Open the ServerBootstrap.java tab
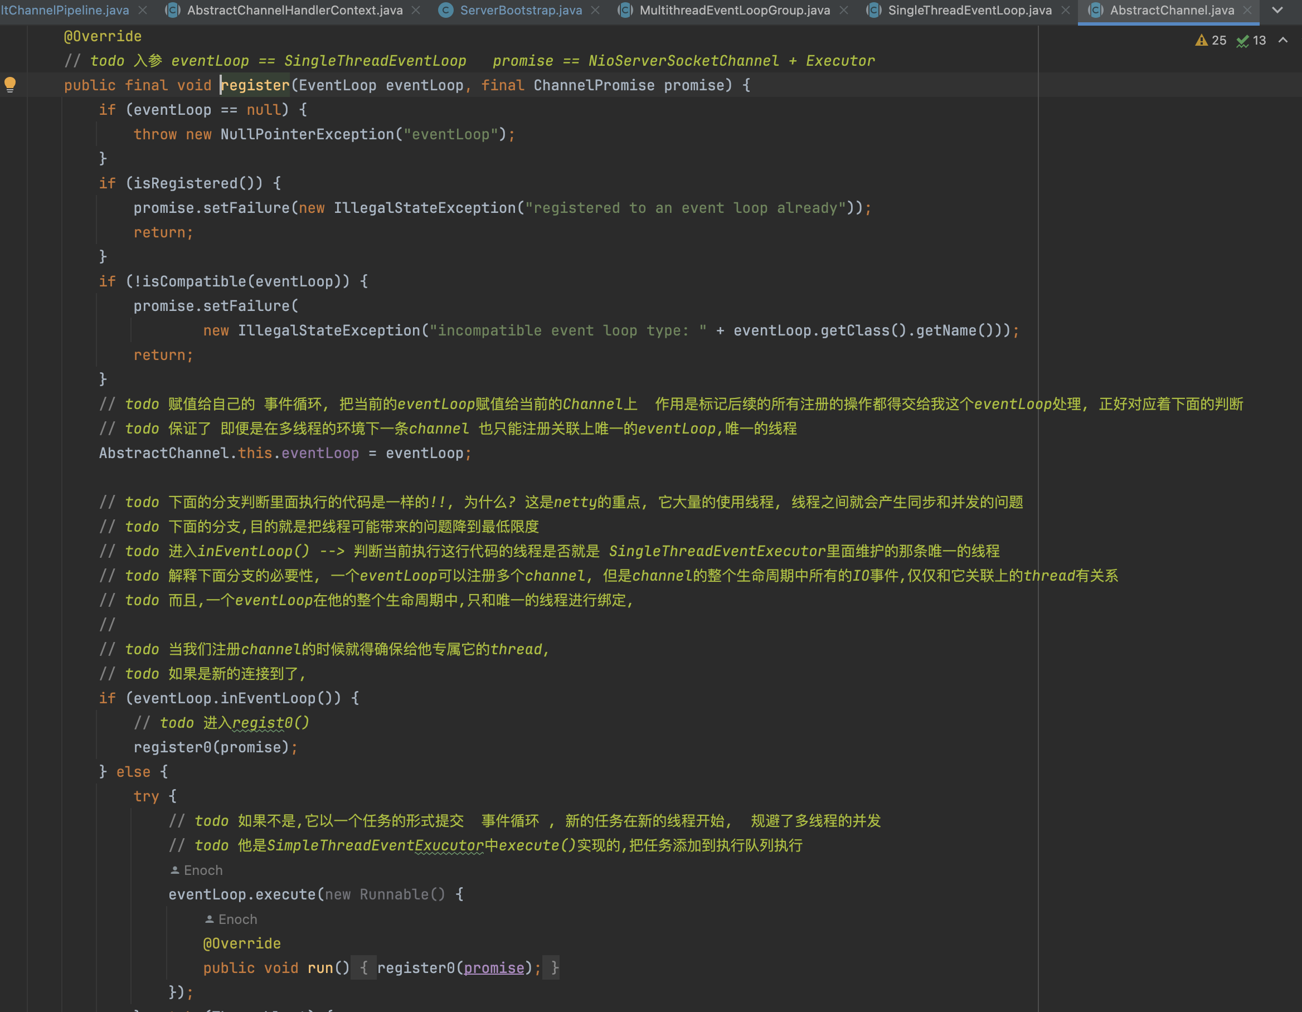The image size is (1302, 1012). pos(521,10)
